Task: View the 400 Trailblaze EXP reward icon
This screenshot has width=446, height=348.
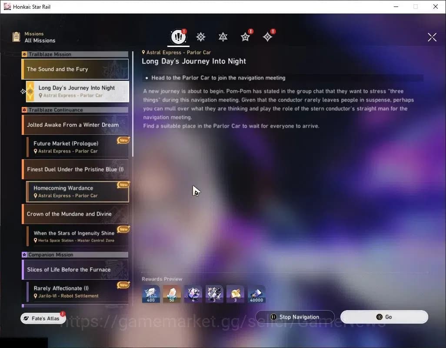Action: click(151, 294)
